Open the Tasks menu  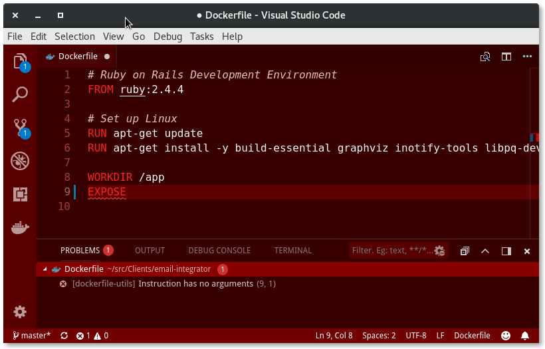click(201, 37)
